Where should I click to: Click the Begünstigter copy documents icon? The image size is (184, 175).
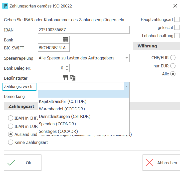tap(73, 78)
